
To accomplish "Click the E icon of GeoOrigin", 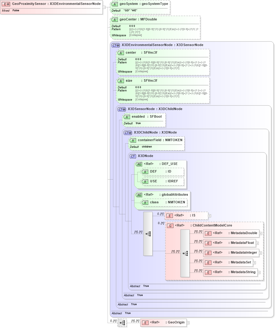I will [x=145, y=323].
